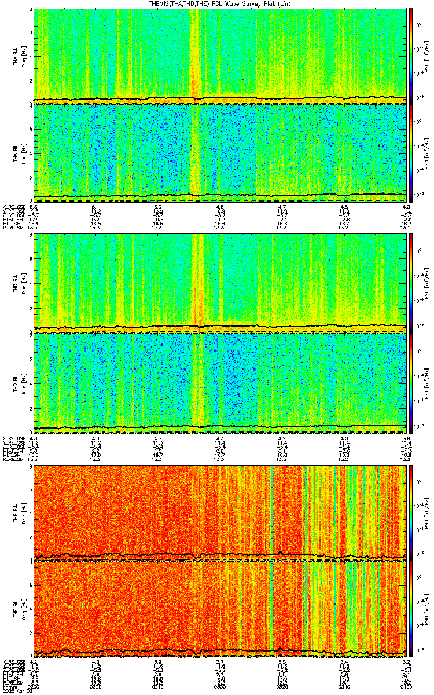Click the THE B⊥ PSD color bar
Viewport: 434px width, 695px height.
pos(411,512)
